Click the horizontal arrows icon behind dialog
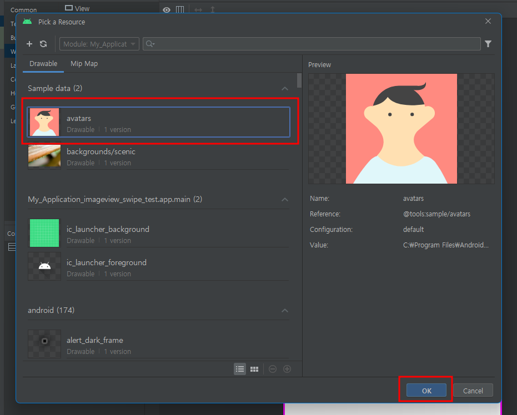 point(198,10)
